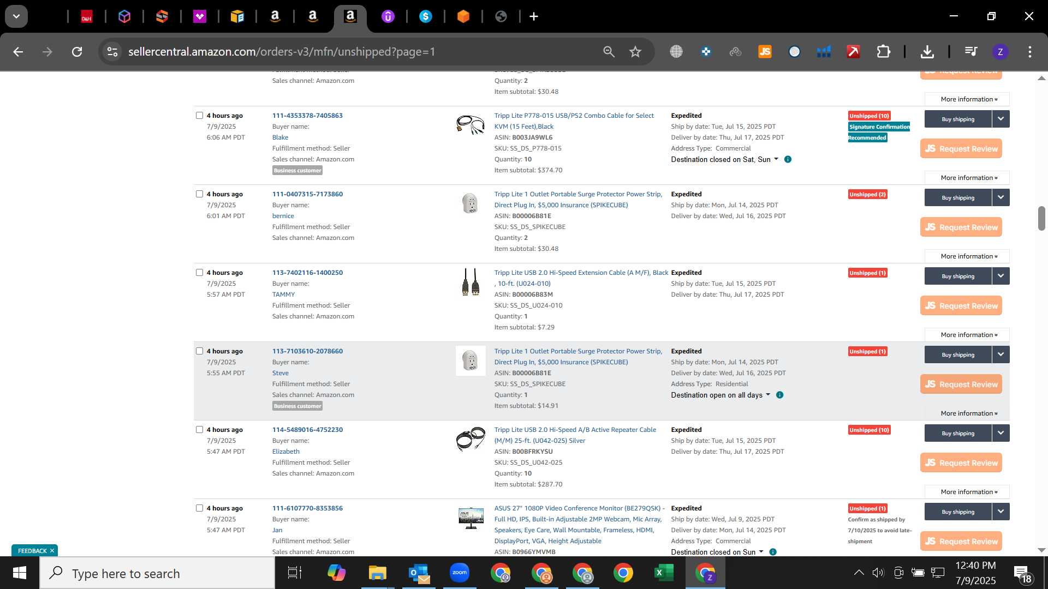This screenshot has height=589, width=1048.
Task: Open the browser downloads icon
Action: tap(927, 52)
